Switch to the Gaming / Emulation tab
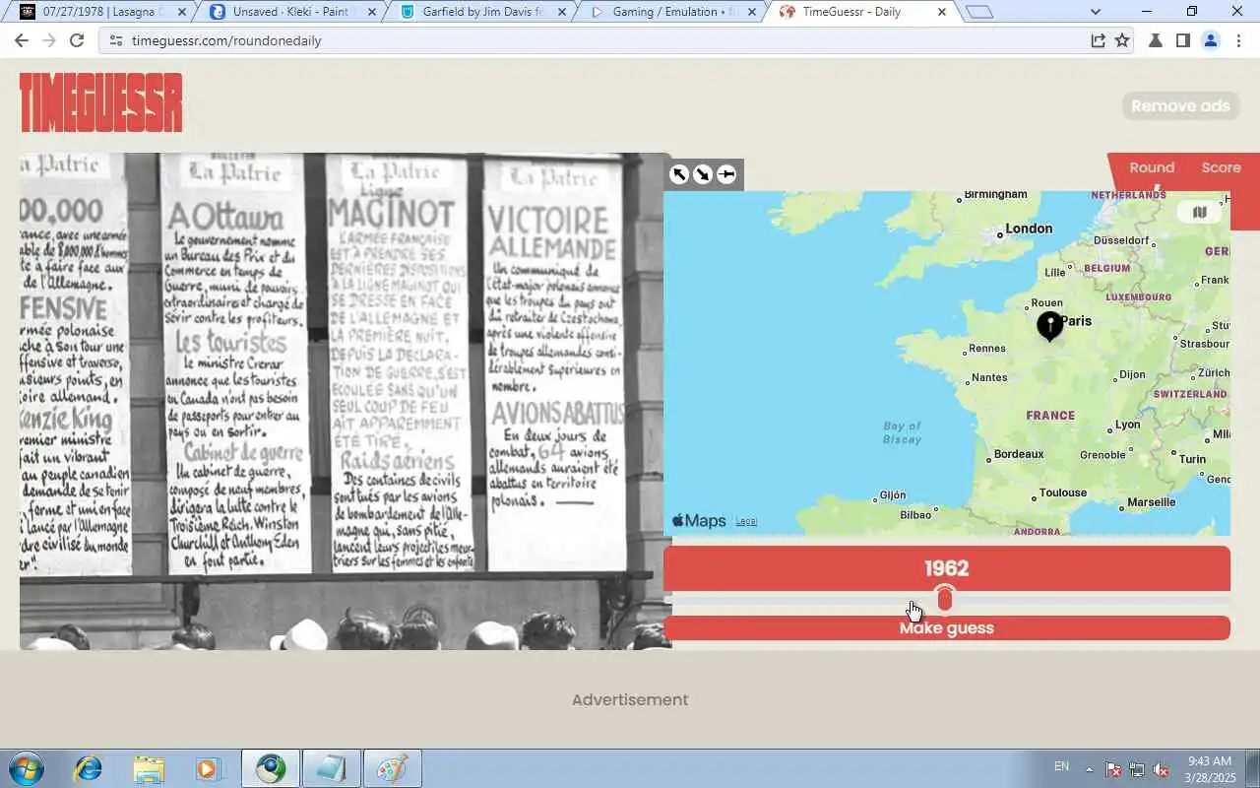 [672, 12]
